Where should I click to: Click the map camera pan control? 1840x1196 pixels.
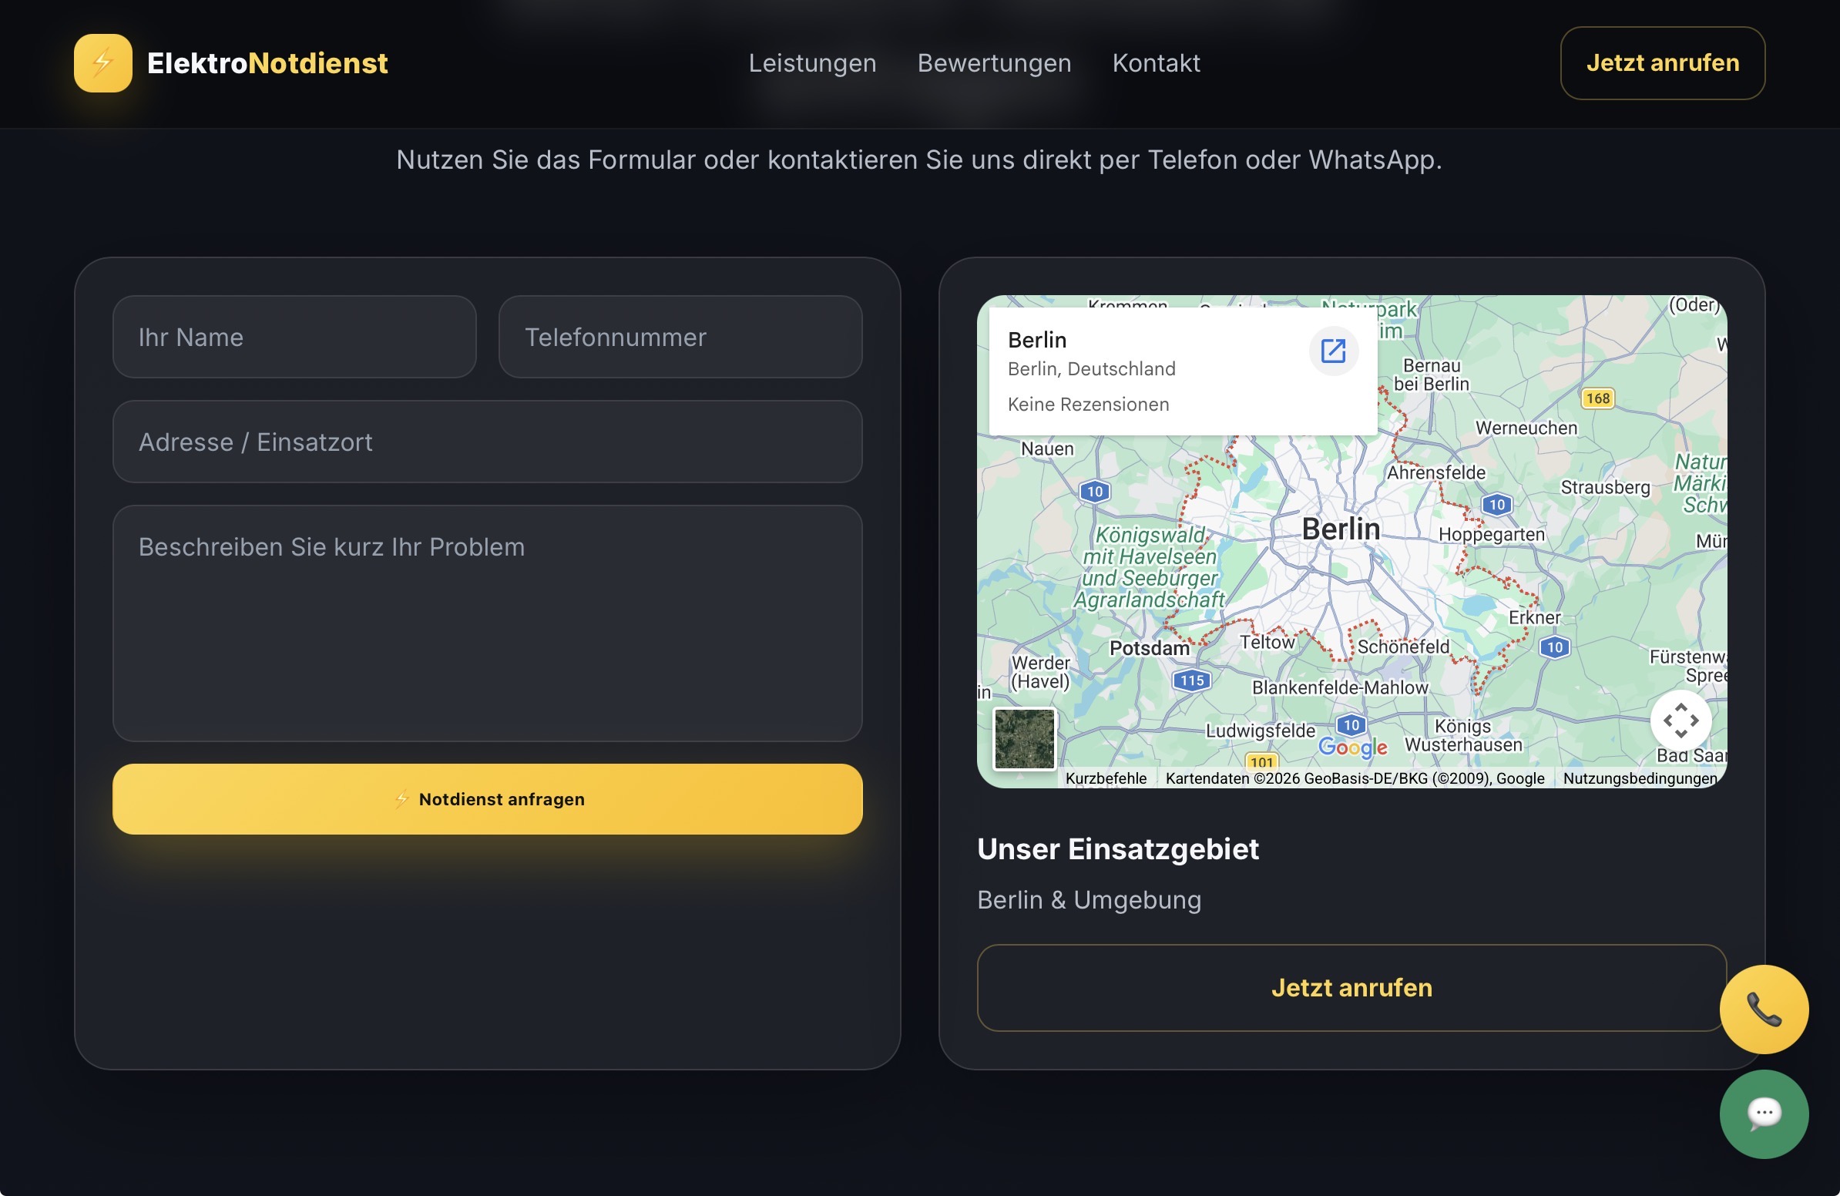pyautogui.click(x=1680, y=721)
